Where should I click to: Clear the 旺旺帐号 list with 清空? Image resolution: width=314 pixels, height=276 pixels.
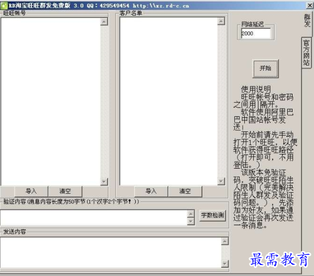(66, 191)
